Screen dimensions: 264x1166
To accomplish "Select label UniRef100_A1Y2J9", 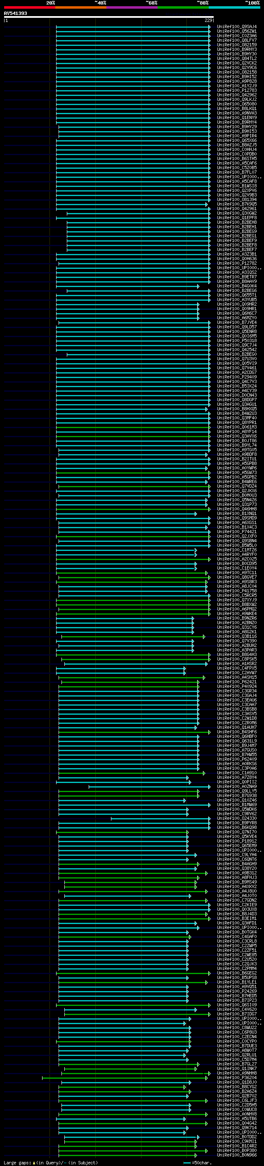I will click(x=236, y=86).
